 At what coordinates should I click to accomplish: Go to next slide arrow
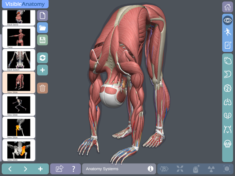coord(25,169)
